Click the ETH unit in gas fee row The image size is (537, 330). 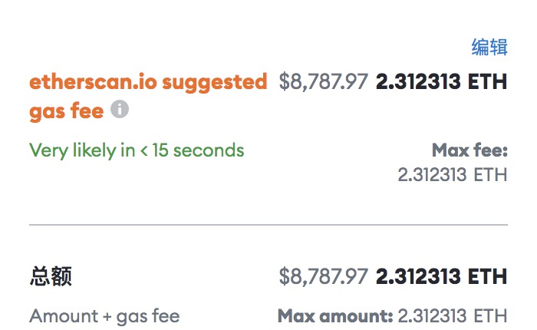click(488, 81)
